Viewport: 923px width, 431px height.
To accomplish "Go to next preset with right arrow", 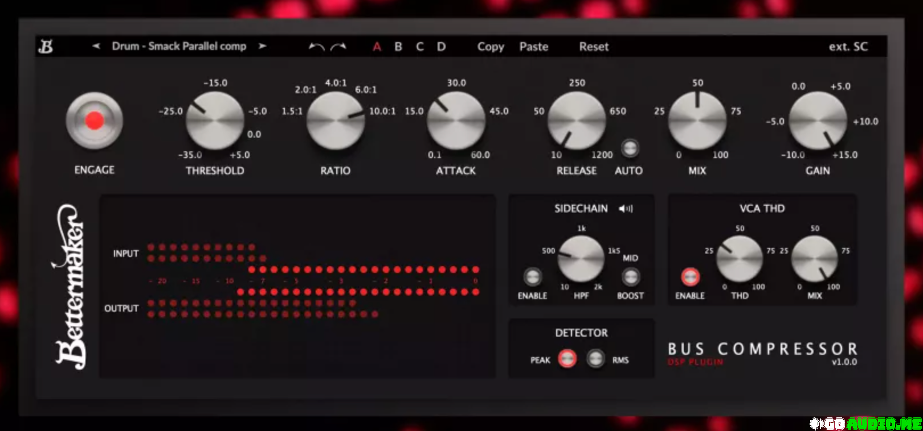I will tap(262, 46).
